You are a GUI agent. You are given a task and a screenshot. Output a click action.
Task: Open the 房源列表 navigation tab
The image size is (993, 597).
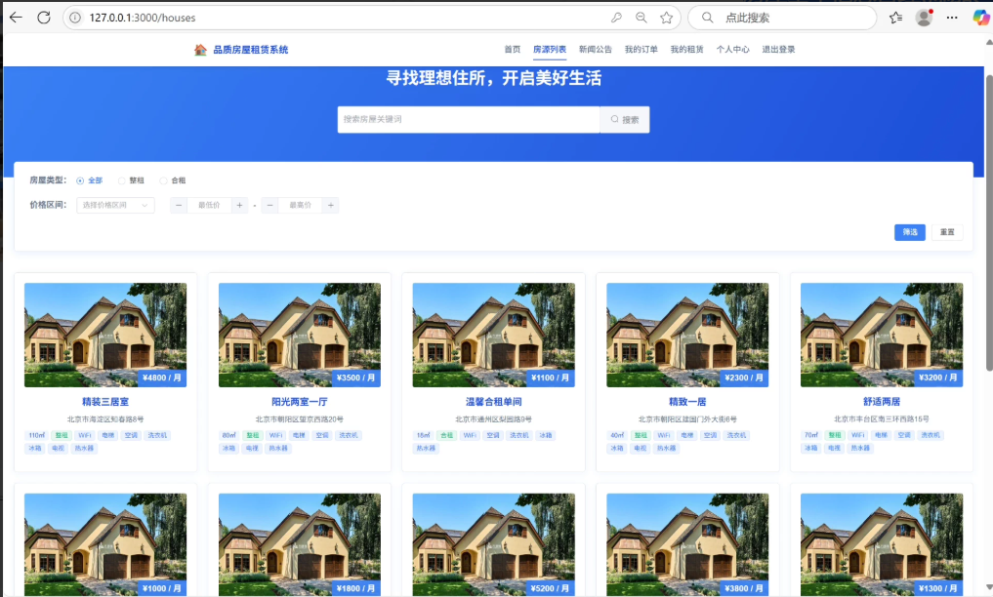(550, 50)
